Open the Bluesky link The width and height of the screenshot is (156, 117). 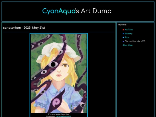(x=129, y=34)
